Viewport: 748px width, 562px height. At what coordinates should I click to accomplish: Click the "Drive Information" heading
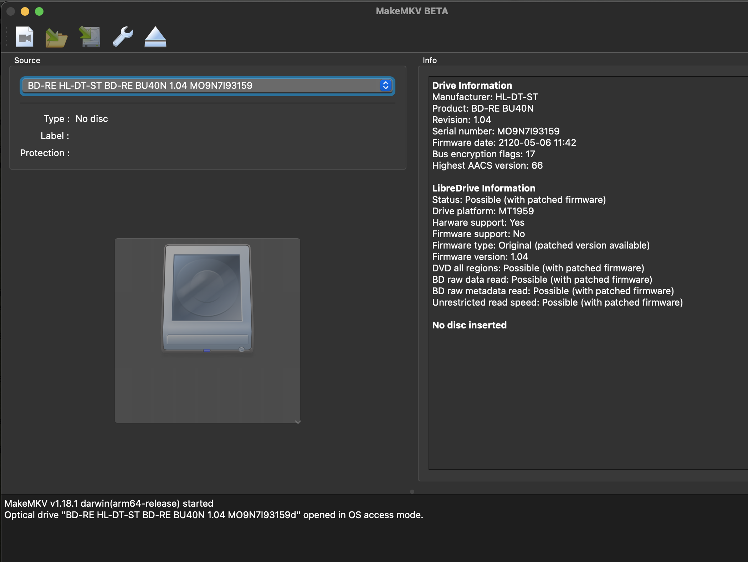(472, 86)
